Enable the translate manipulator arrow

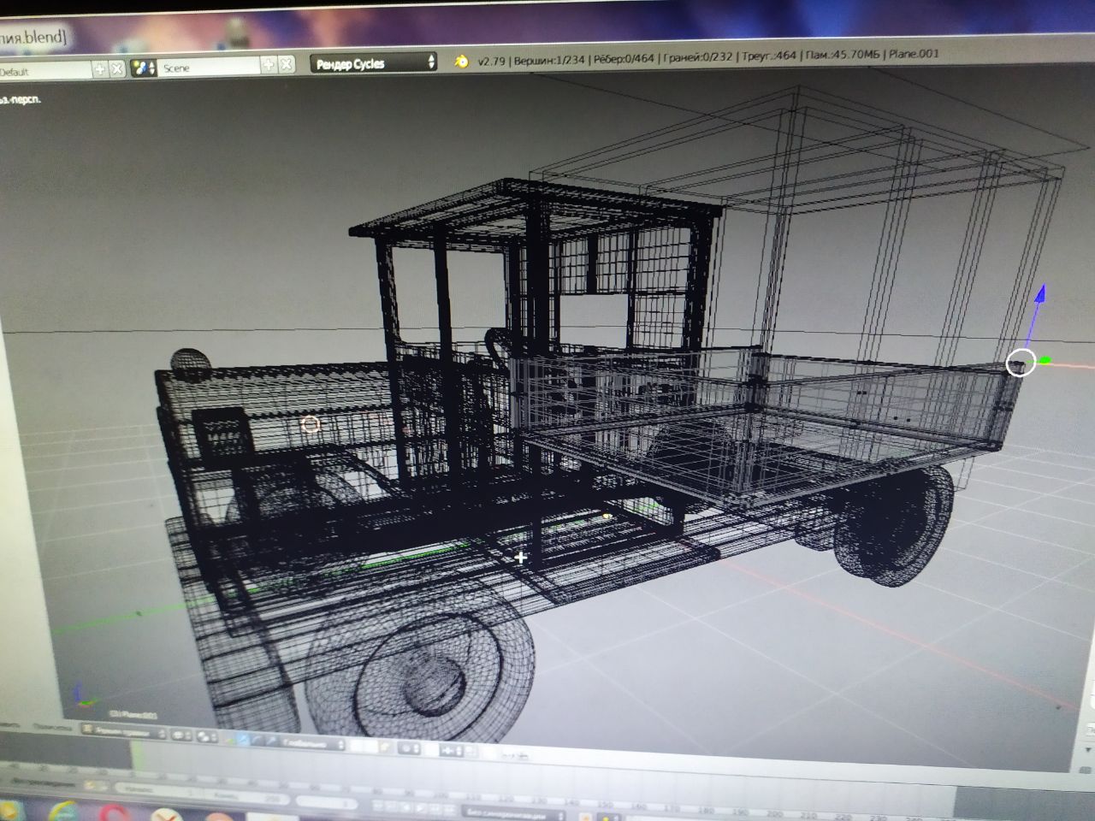tap(242, 740)
